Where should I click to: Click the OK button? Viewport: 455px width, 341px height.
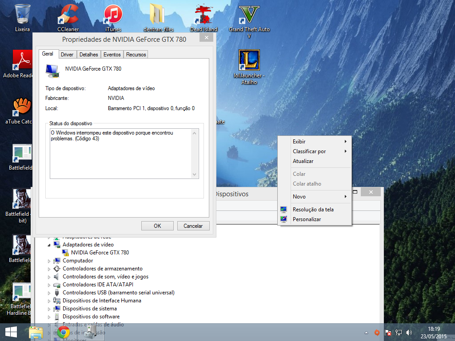coord(157,226)
